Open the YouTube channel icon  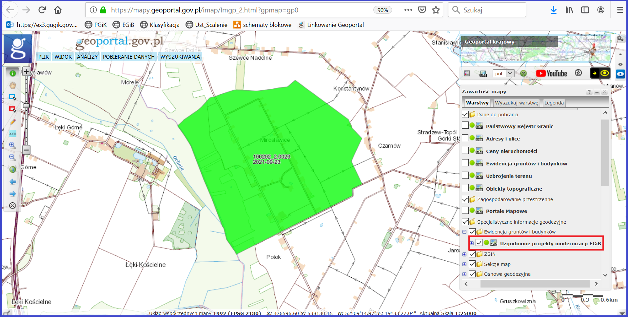[551, 73]
